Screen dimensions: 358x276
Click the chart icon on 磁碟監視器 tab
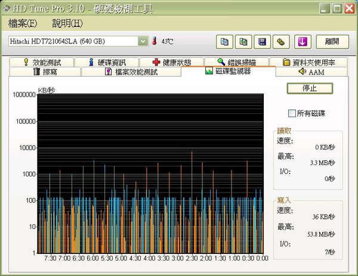(209, 71)
